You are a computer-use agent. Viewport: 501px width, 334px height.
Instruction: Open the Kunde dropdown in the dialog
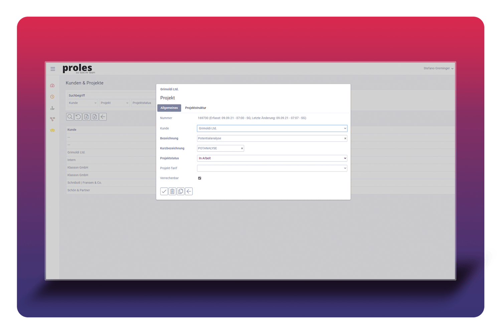[272, 128]
